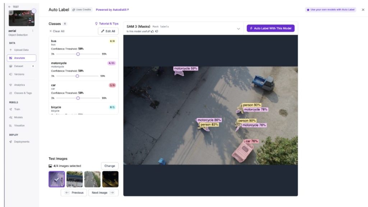Open the SAM 3 (Masks) model dropdown
This screenshot has width=368, height=207.
pyautogui.click(x=238, y=28)
